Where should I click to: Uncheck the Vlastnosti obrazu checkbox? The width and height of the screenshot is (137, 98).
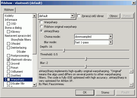point(8,60)
